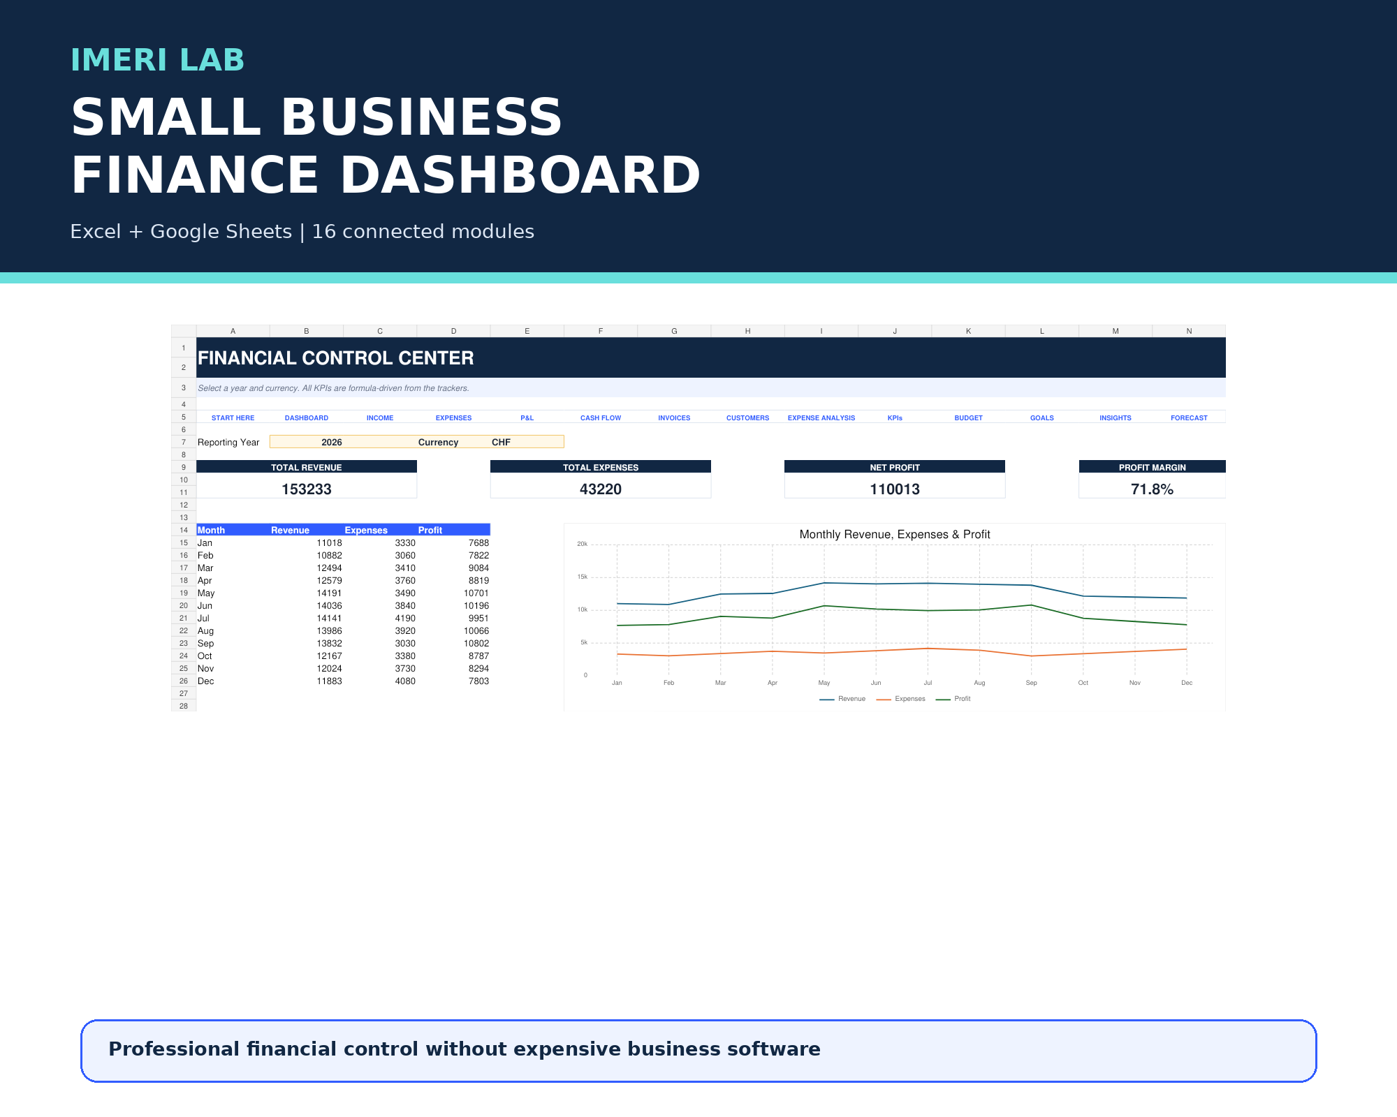The width and height of the screenshot is (1397, 1117).
Task: Select column header A
Action: 233,331
